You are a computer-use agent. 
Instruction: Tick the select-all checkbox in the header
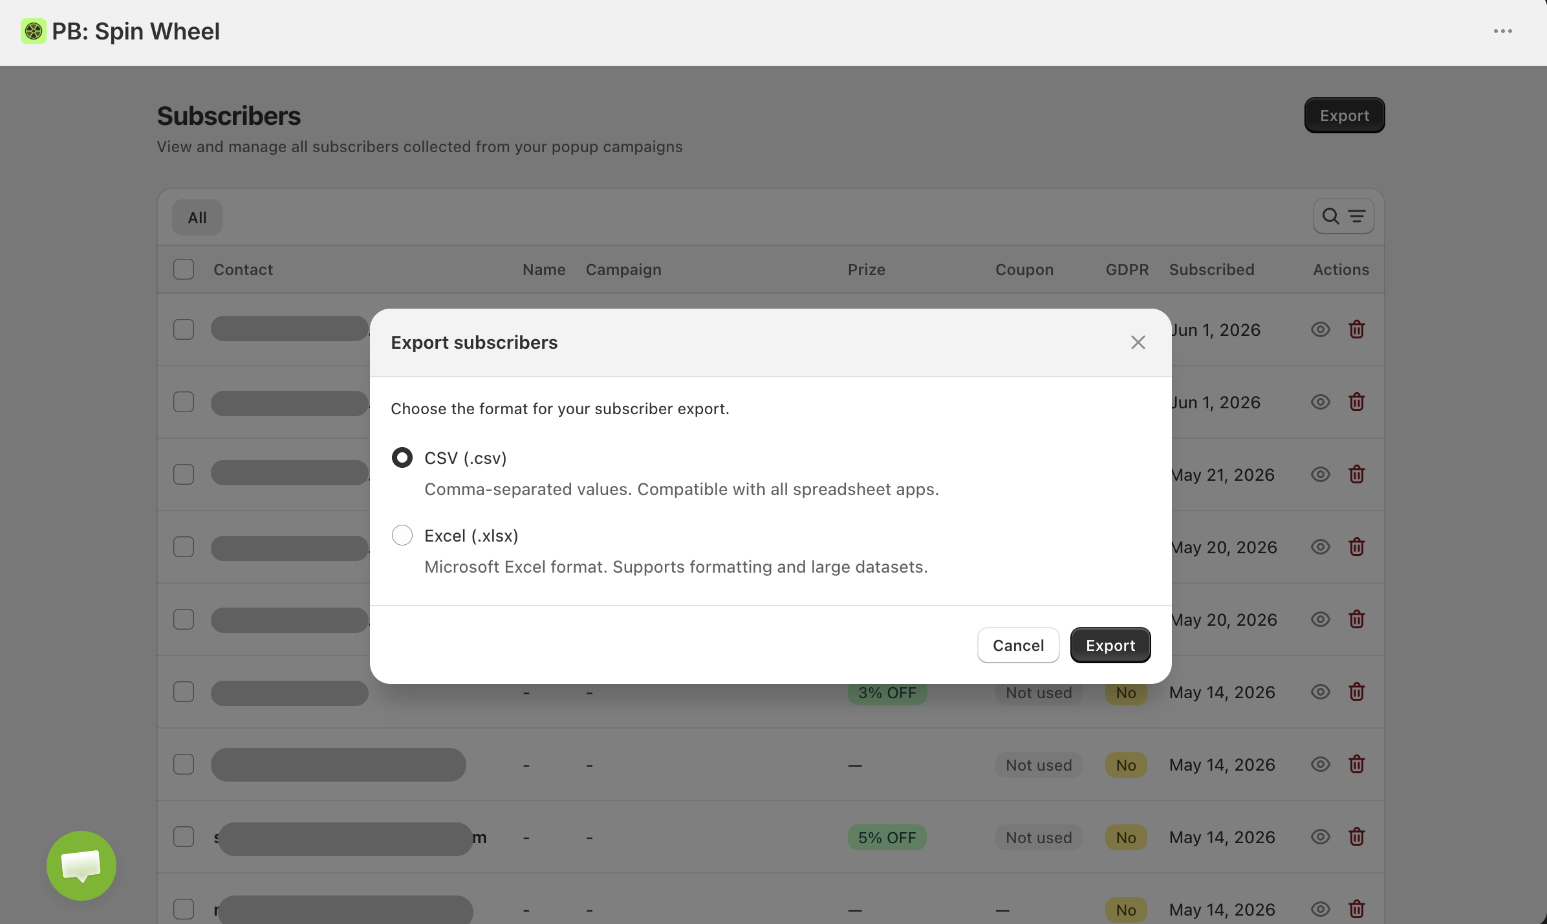pos(184,269)
